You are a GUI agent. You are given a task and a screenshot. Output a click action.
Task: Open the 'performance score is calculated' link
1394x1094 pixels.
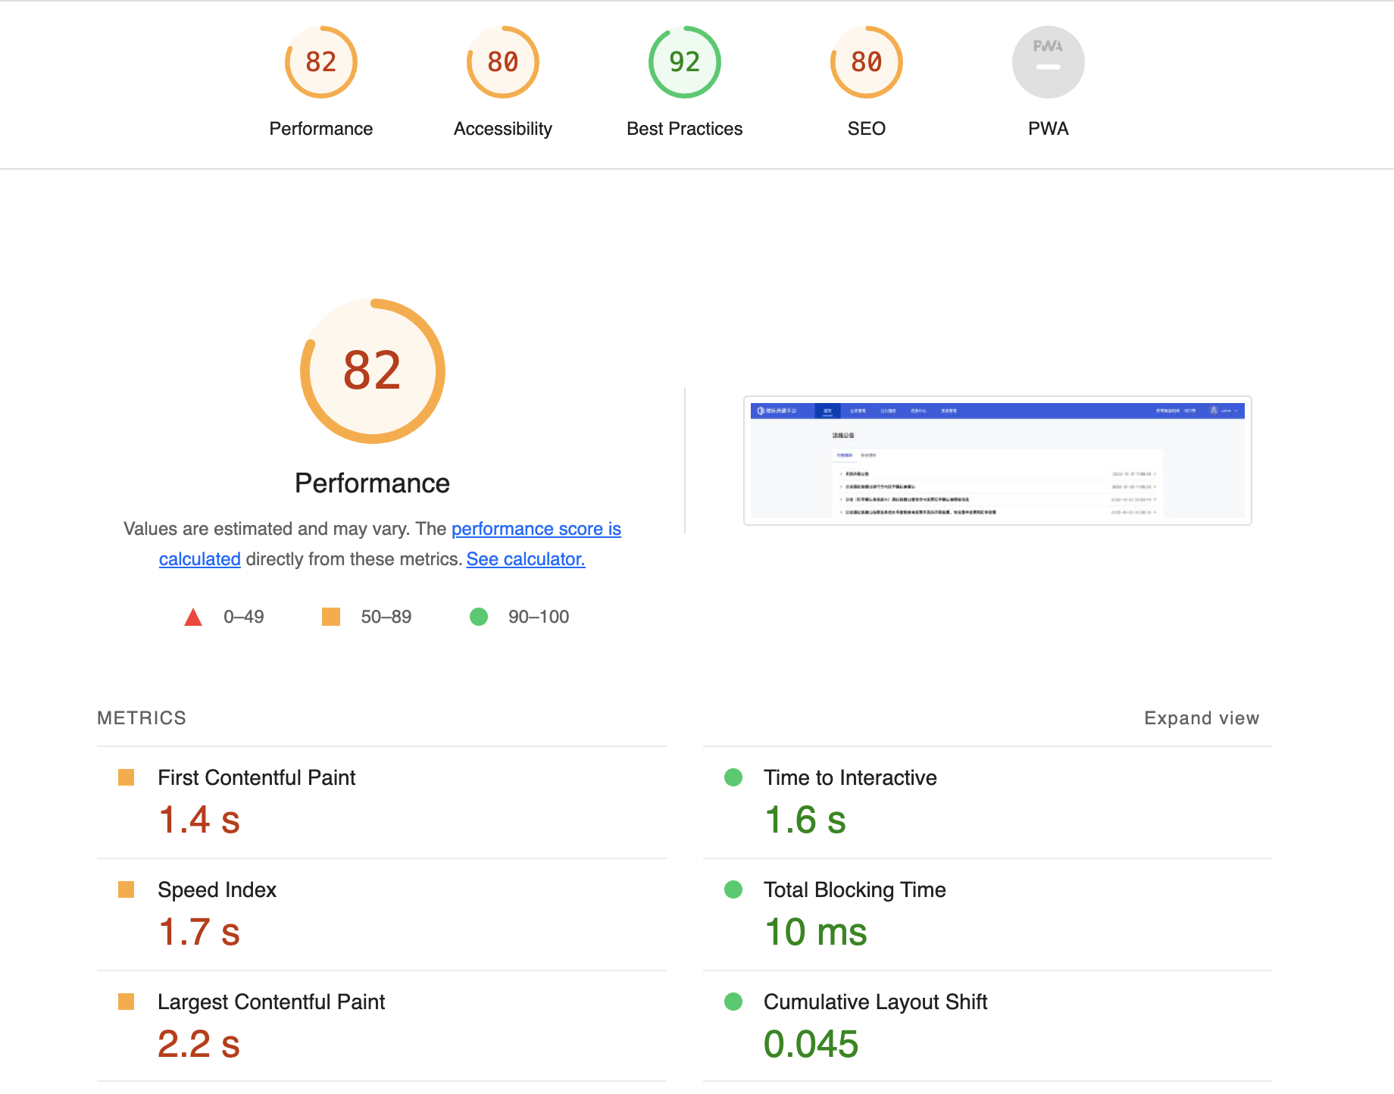point(536,529)
